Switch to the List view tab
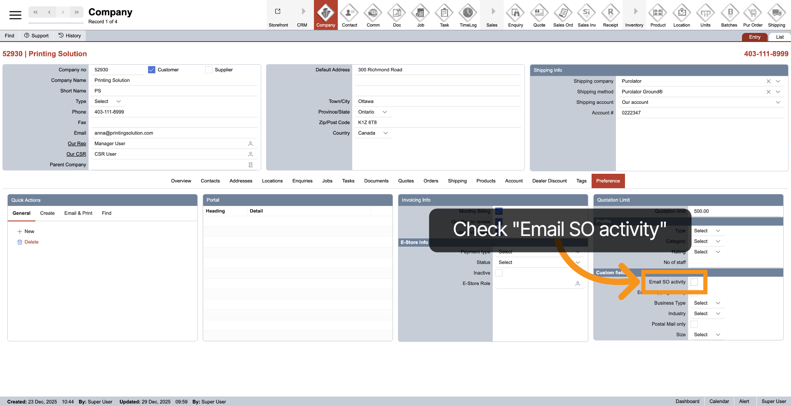 (779, 37)
